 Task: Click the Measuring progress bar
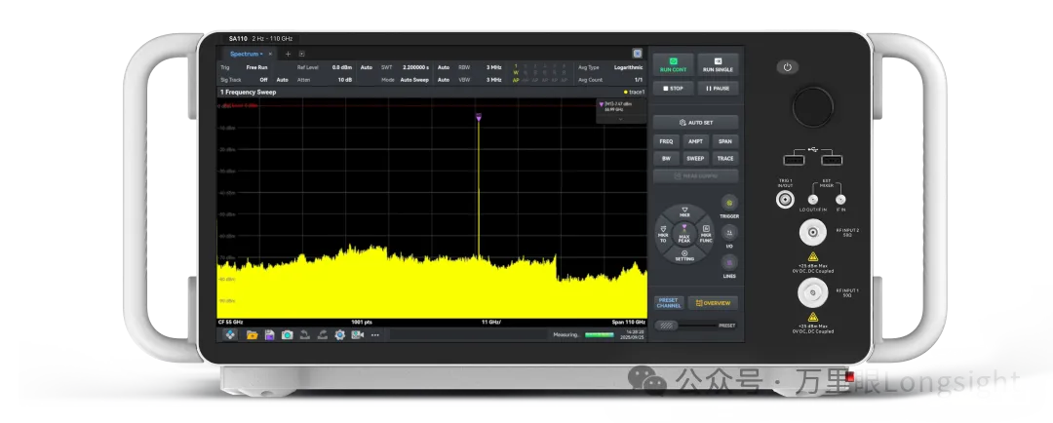click(x=599, y=334)
